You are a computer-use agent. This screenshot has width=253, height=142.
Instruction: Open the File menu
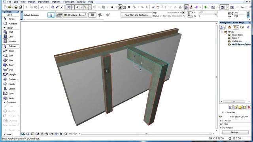tap(9, 2)
